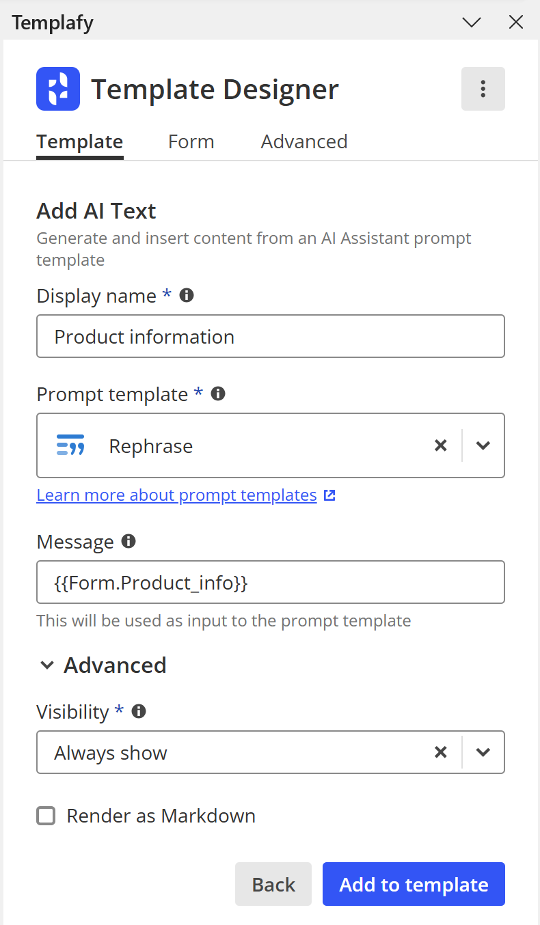Show info tooltip for Message
This screenshot has height=925, width=540.
click(x=129, y=541)
